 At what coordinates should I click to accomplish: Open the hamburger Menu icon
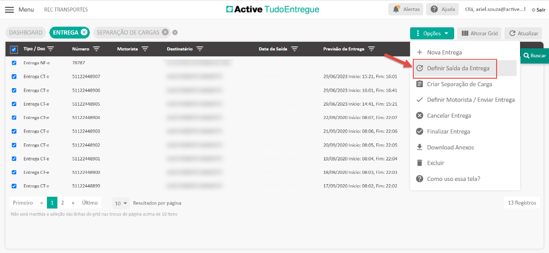point(9,9)
